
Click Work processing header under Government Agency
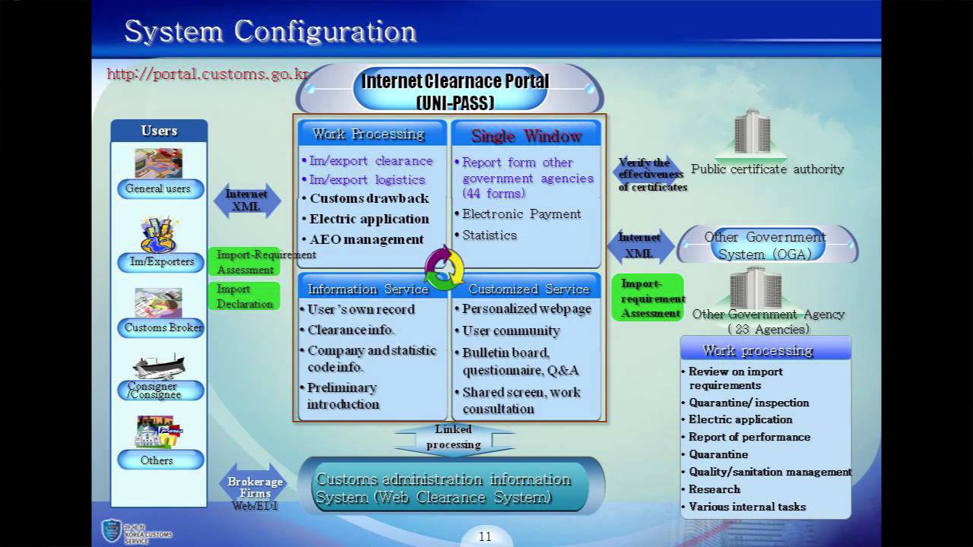coord(765,350)
